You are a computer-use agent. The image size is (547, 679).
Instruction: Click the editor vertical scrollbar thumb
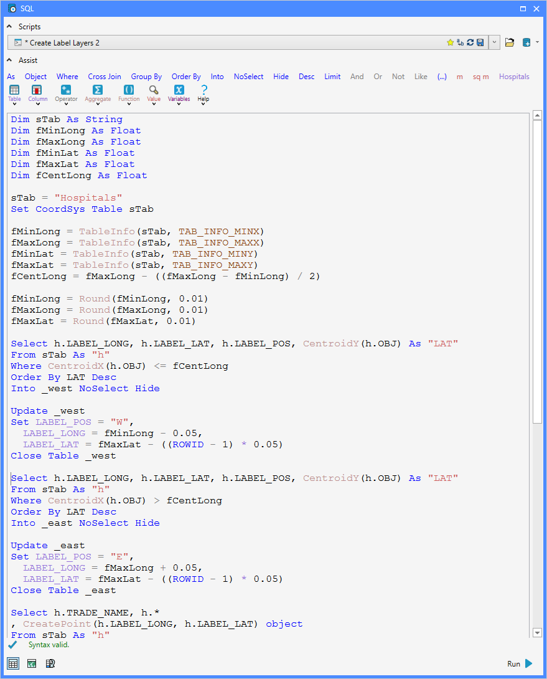click(537, 272)
